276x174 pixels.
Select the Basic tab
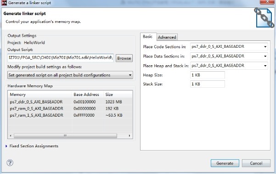[148, 37]
